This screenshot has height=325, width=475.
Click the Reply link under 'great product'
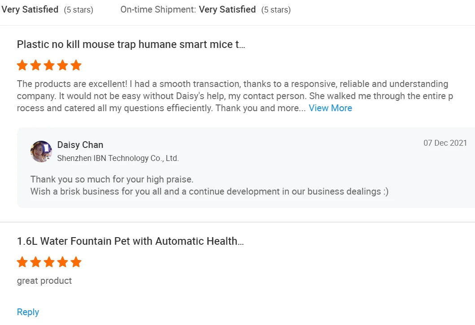[28, 312]
